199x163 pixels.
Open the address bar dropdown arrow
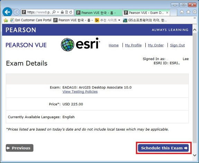click(58, 12)
